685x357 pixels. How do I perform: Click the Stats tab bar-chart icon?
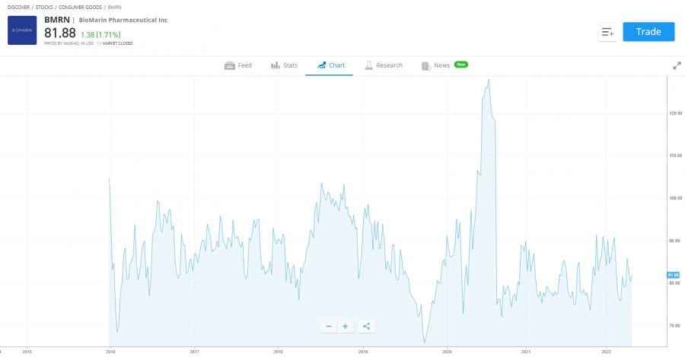[x=276, y=65]
